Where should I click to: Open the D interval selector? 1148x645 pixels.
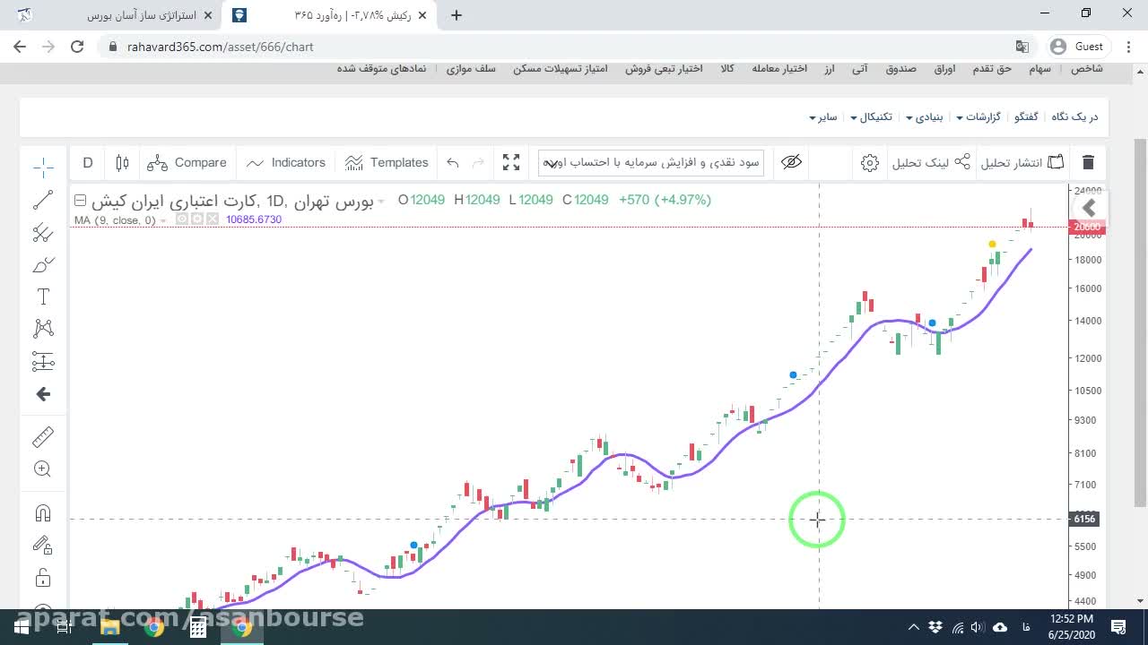88,162
